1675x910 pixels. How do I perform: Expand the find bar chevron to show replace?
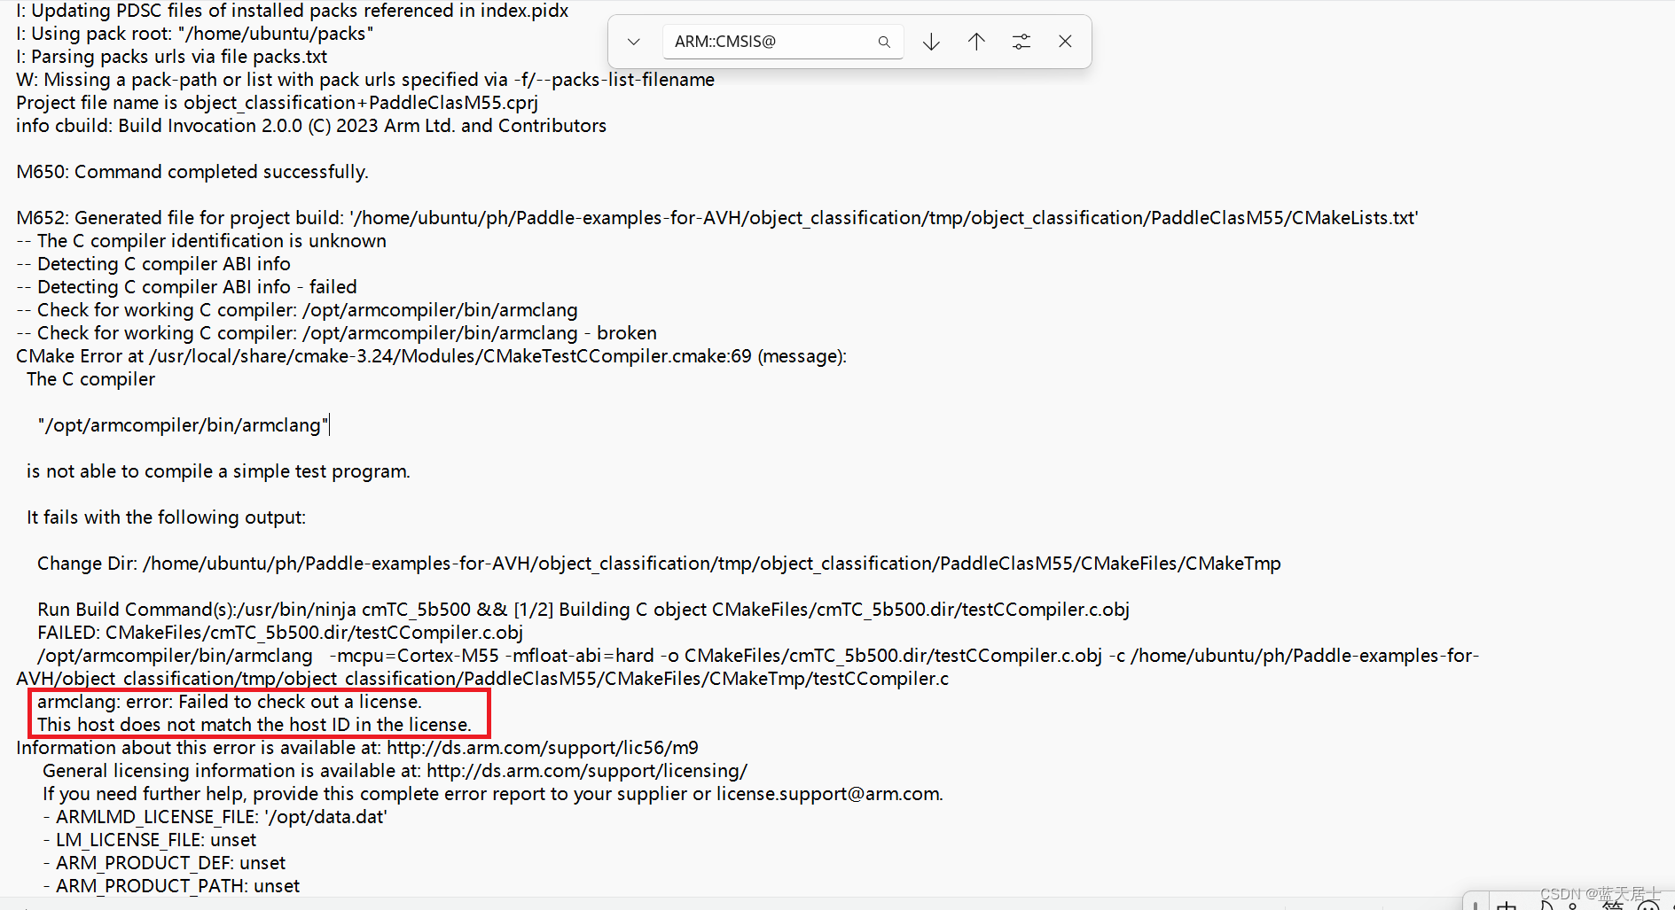(x=633, y=41)
